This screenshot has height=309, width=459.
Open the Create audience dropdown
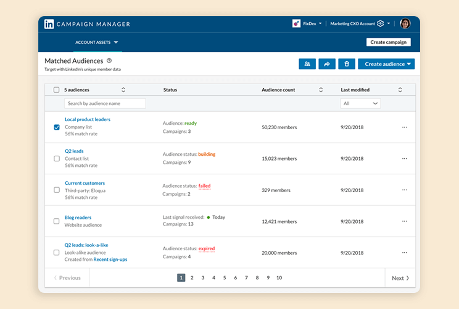(386, 64)
